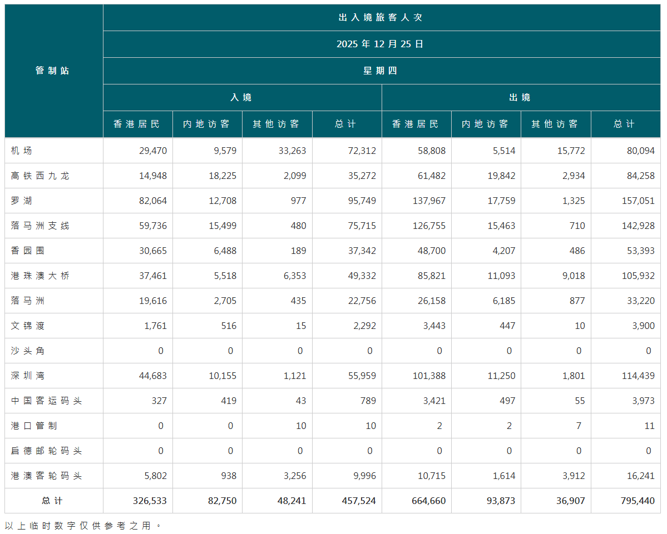Select the 入境 group header
The image size is (667, 534).
coord(242,97)
